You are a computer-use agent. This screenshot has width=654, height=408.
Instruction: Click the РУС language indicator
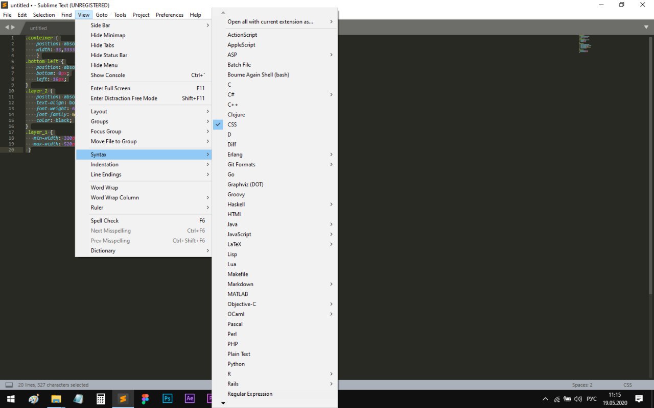click(592, 399)
